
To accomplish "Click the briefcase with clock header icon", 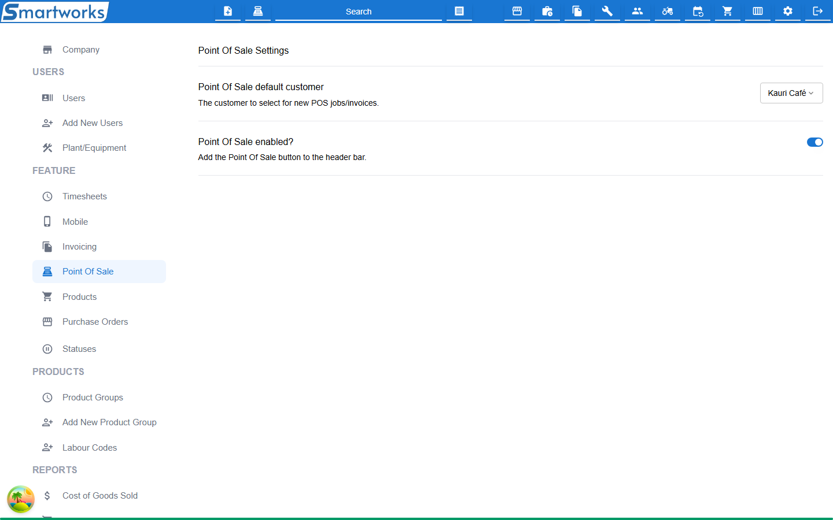I will point(547,11).
